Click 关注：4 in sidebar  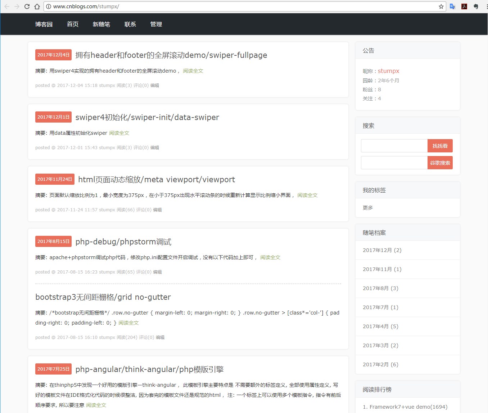pyautogui.click(x=372, y=98)
